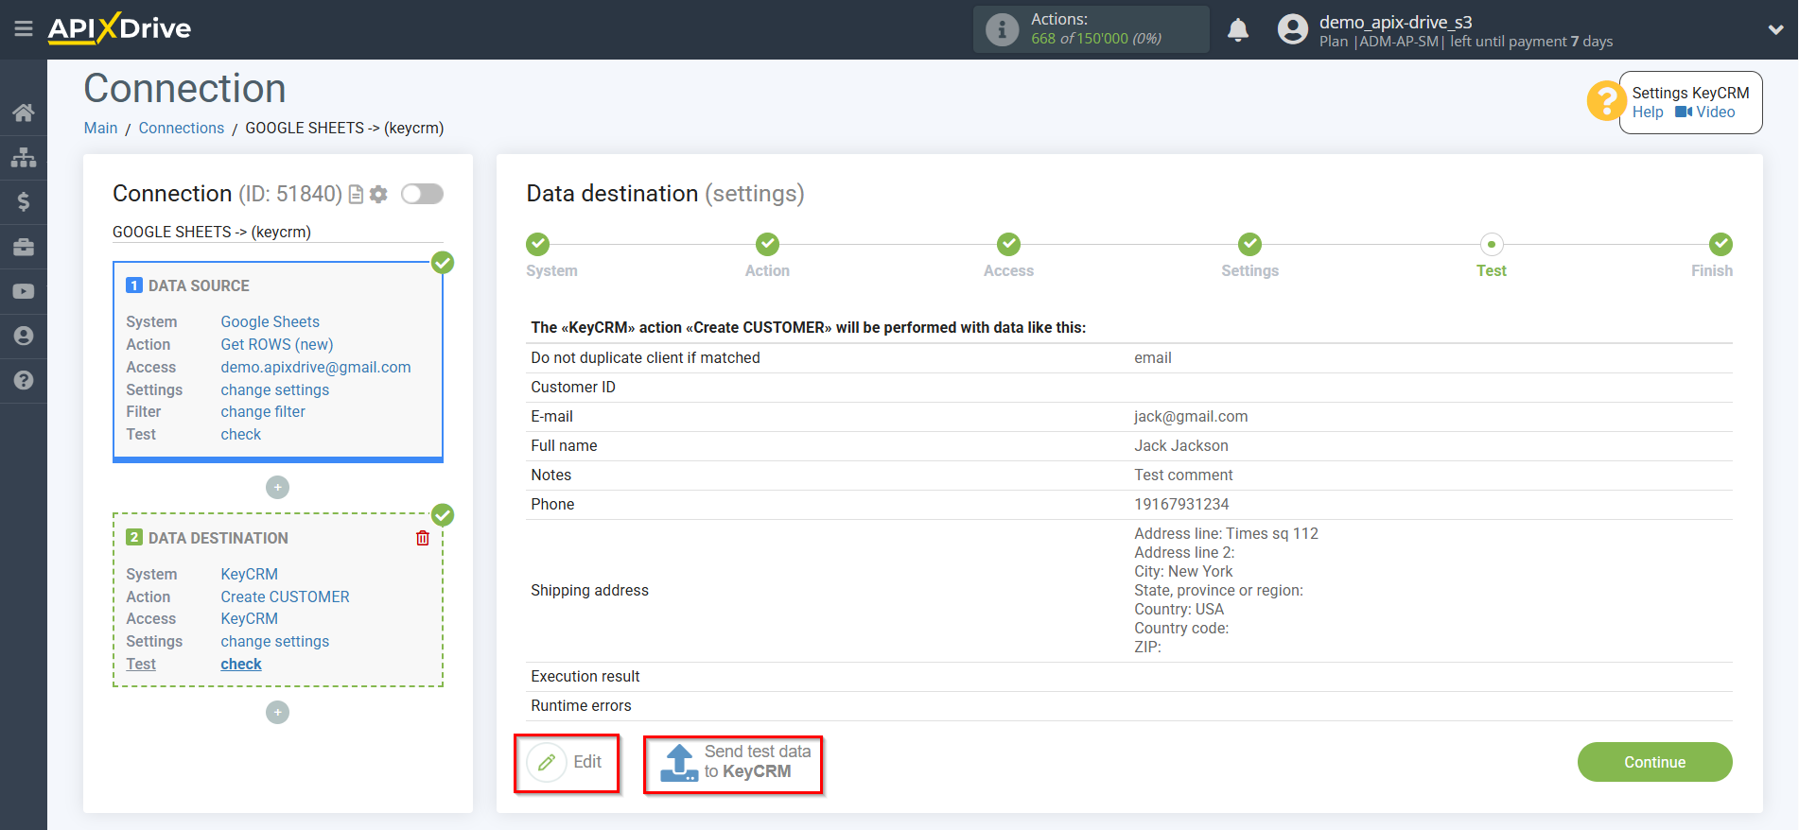Click data source change settings link
Screen dimensions: 1799x830
[275, 389]
